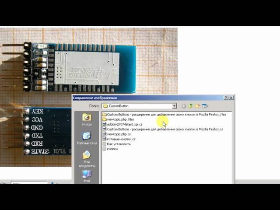This screenshot has width=280, height=210.
Task: Open Рабочий стол in the places bar
Action: (87, 138)
